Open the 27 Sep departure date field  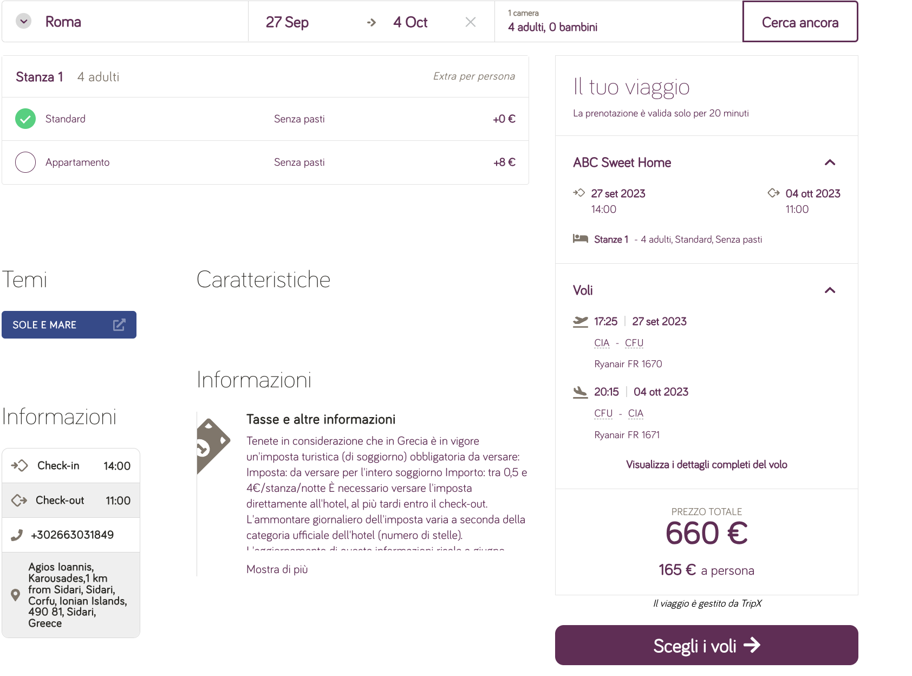pyautogui.click(x=287, y=22)
